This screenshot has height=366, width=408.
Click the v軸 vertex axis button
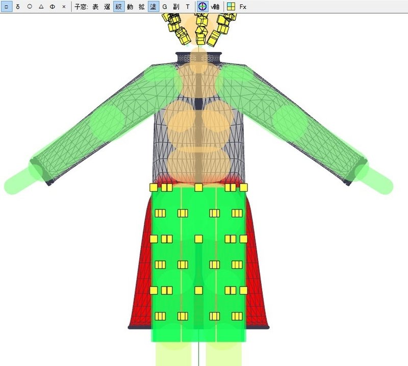tap(215, 7)
